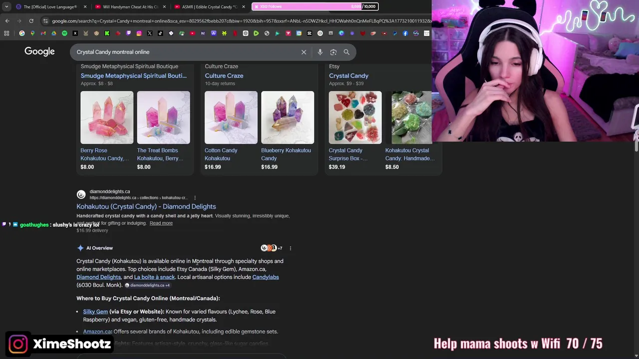Click the $39.19 Surprise Box price
639x359 pixels.
tap(336, 167)
